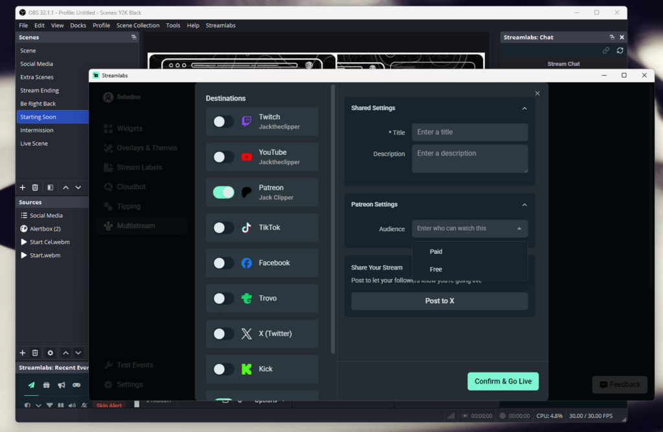
Task: Open source properties gear icon in Sources toolbar
Action: coord(51,353)
